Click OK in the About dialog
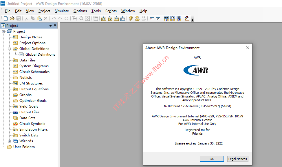This screenshot has height=167, width=282. pyautogui.click(x=212, y=159)
